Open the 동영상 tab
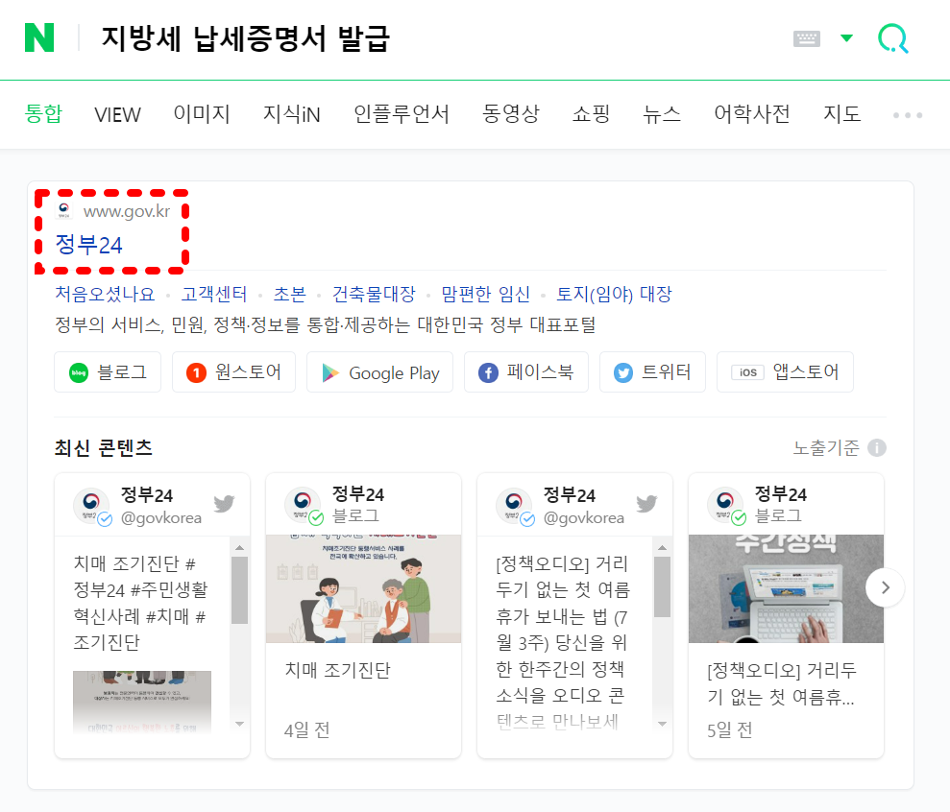The height and width of the screenshot is (812, 950). (x=511, y=114)
